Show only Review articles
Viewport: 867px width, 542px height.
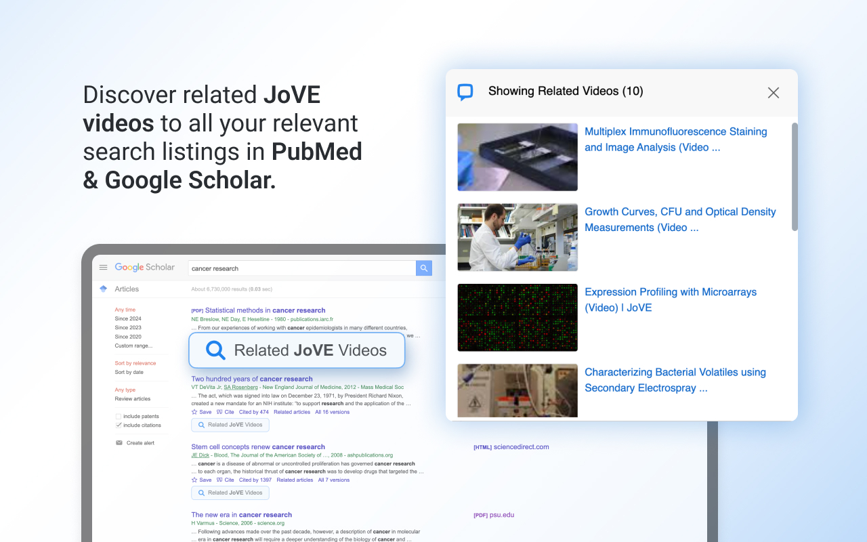[x=133, y=399]
